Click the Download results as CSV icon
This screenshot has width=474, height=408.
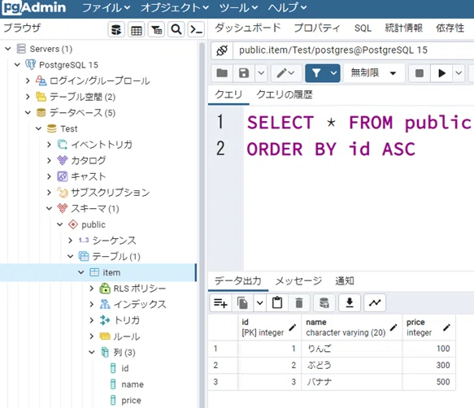point(350,302)
